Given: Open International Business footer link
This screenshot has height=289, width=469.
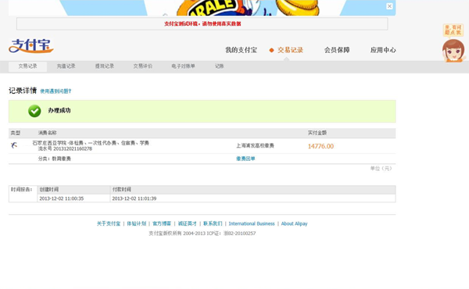Looking at the screenshot, I should pyautogui.click(x=252, y=223).
